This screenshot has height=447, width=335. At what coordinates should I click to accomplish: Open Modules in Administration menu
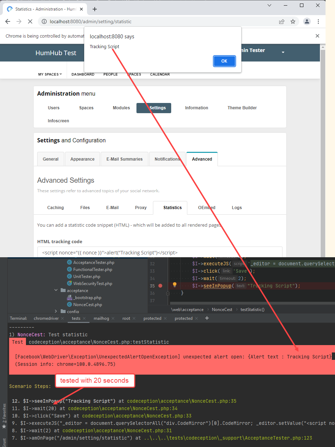click(121, 108)
